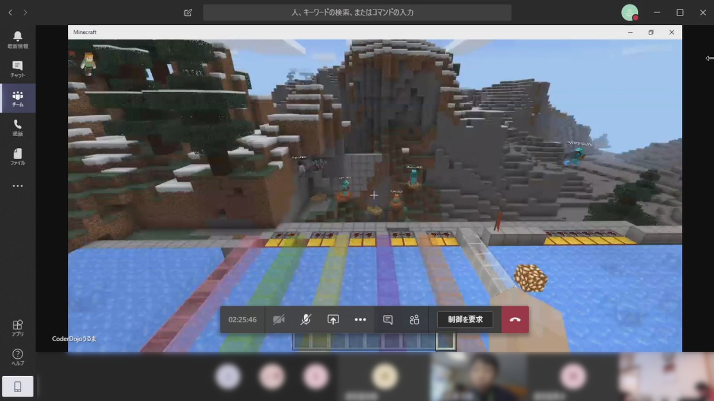Viewport: 714px width, 401px height.
Task: Open the Activity notifications tab
Action: point(17,40)
